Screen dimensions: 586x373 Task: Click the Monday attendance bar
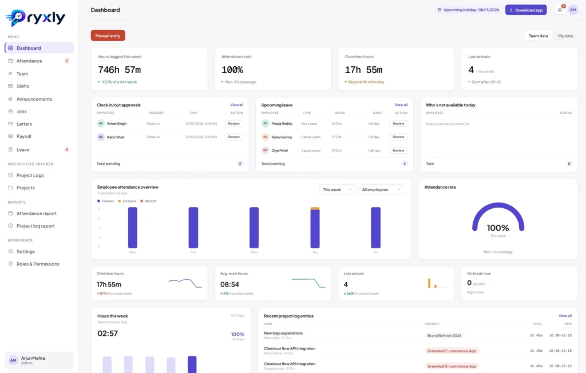[x=133, y=227]
